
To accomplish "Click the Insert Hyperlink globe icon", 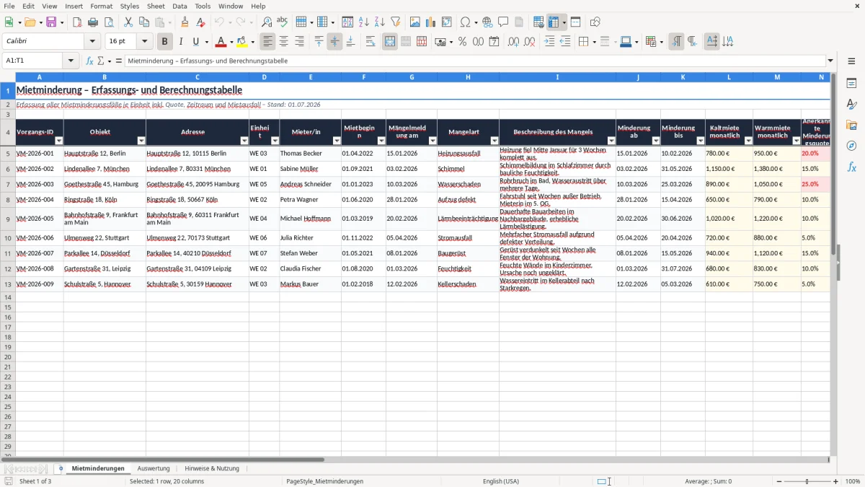I will coord(487,22).
